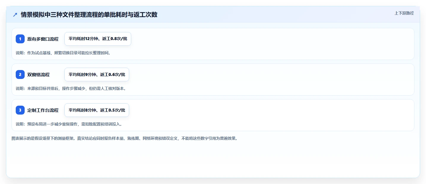Click the number 1 step badge

click(x=20, y=39)
